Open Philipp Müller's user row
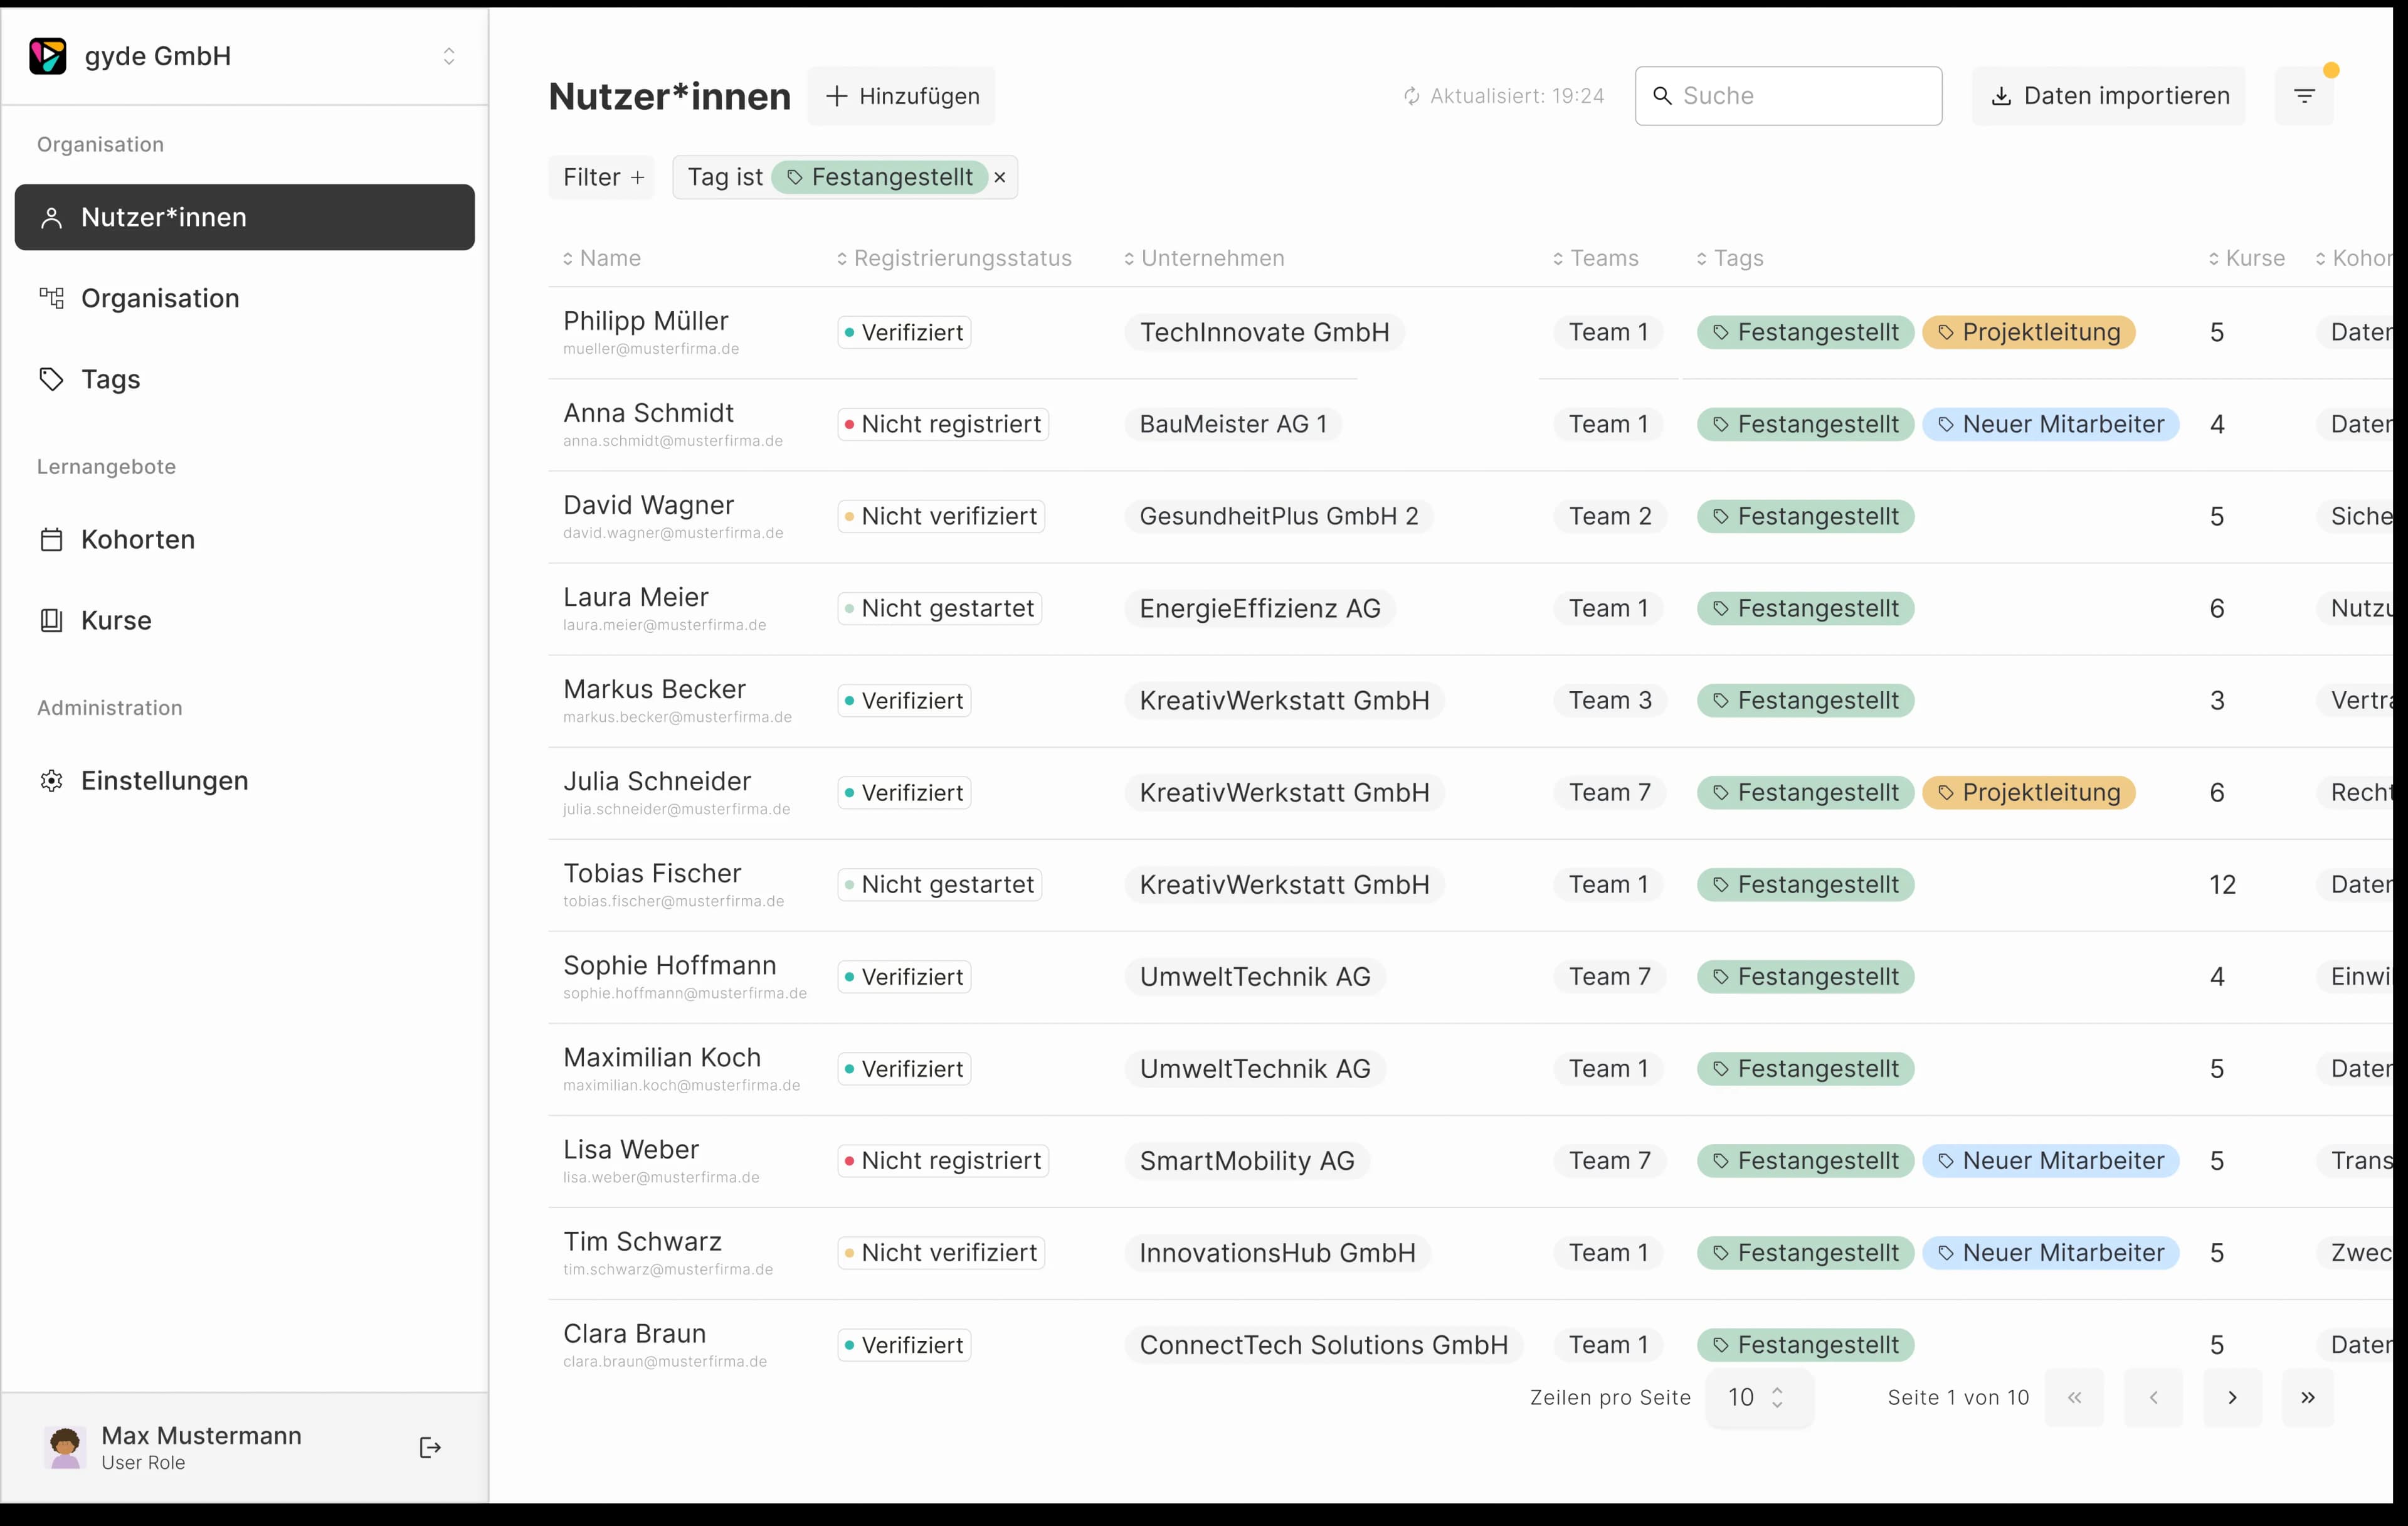2408x1526 pixels. click(x=1470, y=333)
